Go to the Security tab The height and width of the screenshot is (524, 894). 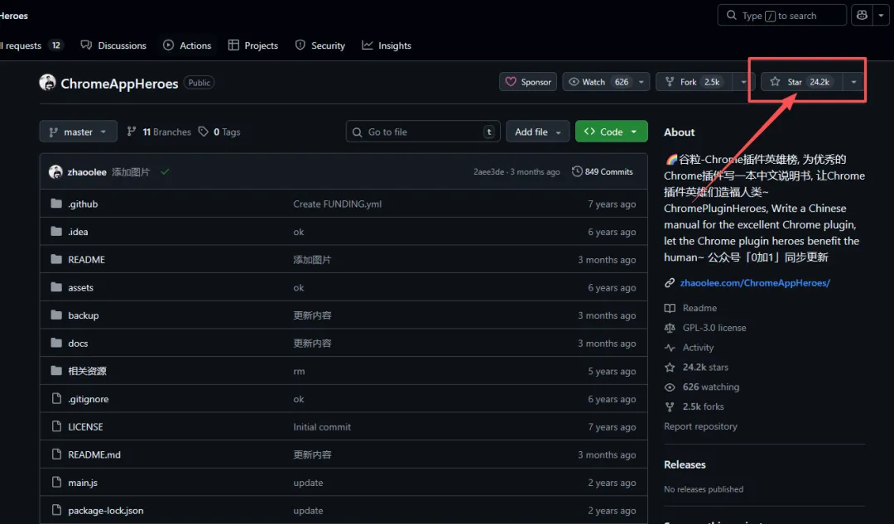click(x=320, y=46)
